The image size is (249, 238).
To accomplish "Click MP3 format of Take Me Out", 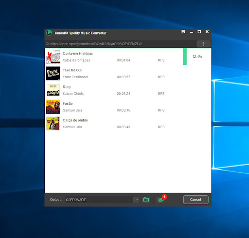I will click(161, 77).
